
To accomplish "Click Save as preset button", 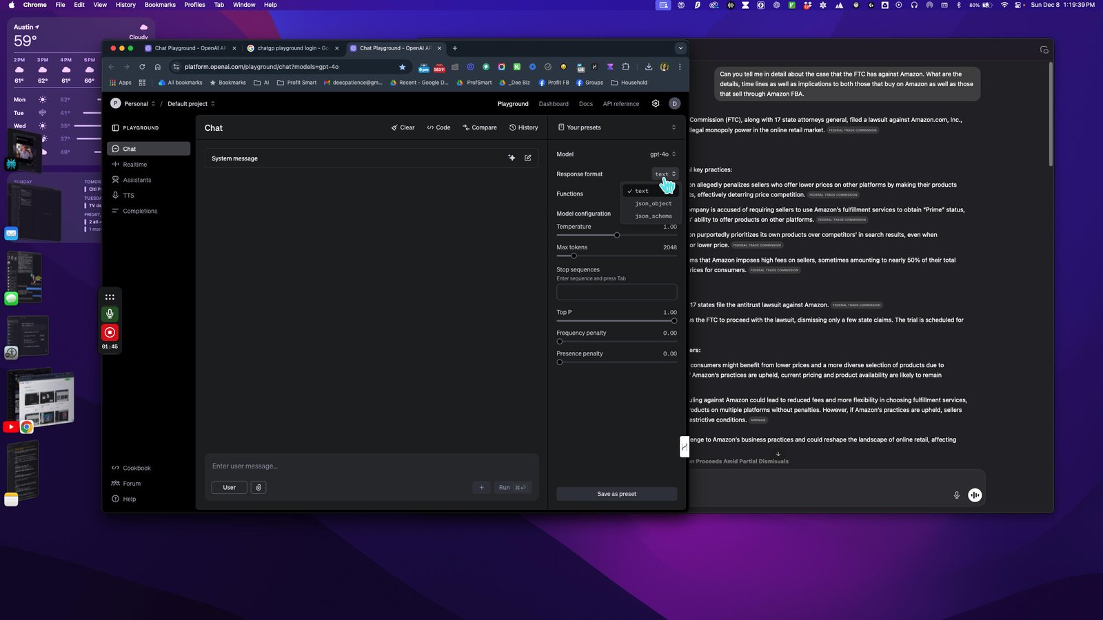I will (x=616, y=494).
